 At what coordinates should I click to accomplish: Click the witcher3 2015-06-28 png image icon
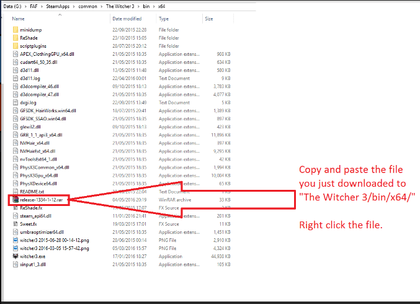coord(16,240)
